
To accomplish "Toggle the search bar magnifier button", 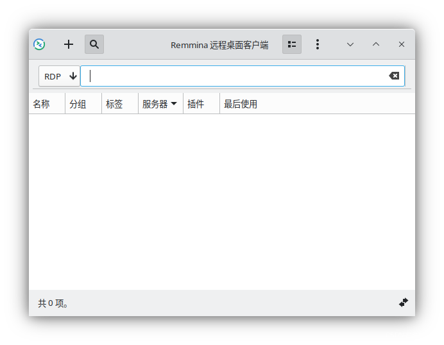I will tap(94, 44).
